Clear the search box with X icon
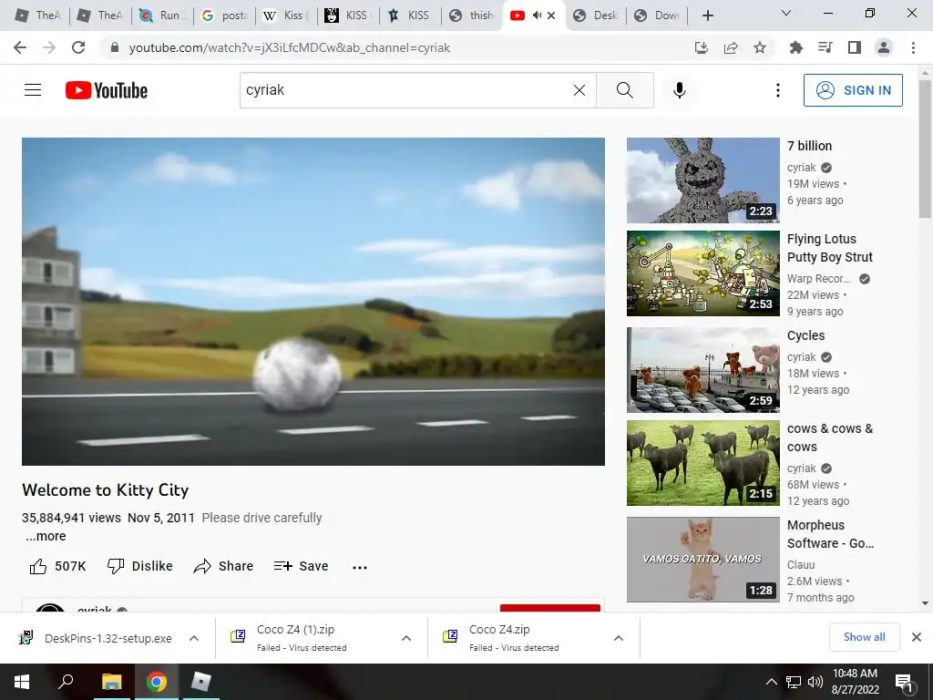The width and height of the screenshot is (933, 700). tap(579, 90)
